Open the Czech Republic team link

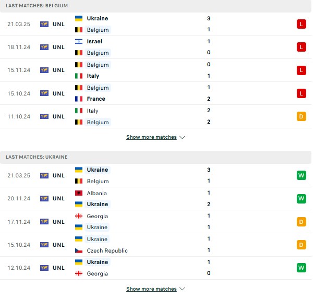107,250
